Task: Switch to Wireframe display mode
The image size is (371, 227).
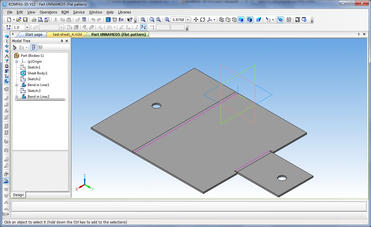Action: tap(222, 20)
